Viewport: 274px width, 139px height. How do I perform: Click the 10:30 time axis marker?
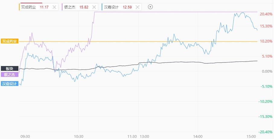(79, 136)
